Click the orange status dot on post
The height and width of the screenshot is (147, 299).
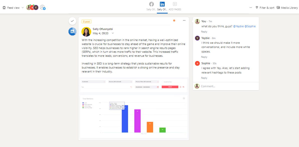tap(174, 20)
